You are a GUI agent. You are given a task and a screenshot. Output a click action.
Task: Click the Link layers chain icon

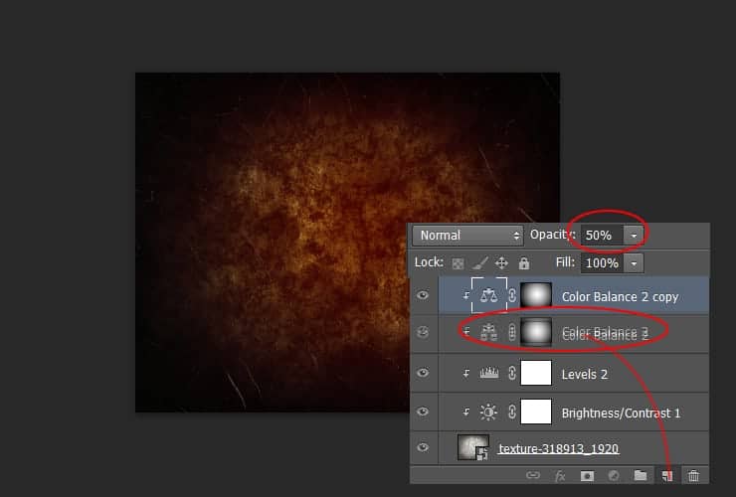tap(533, 476)
